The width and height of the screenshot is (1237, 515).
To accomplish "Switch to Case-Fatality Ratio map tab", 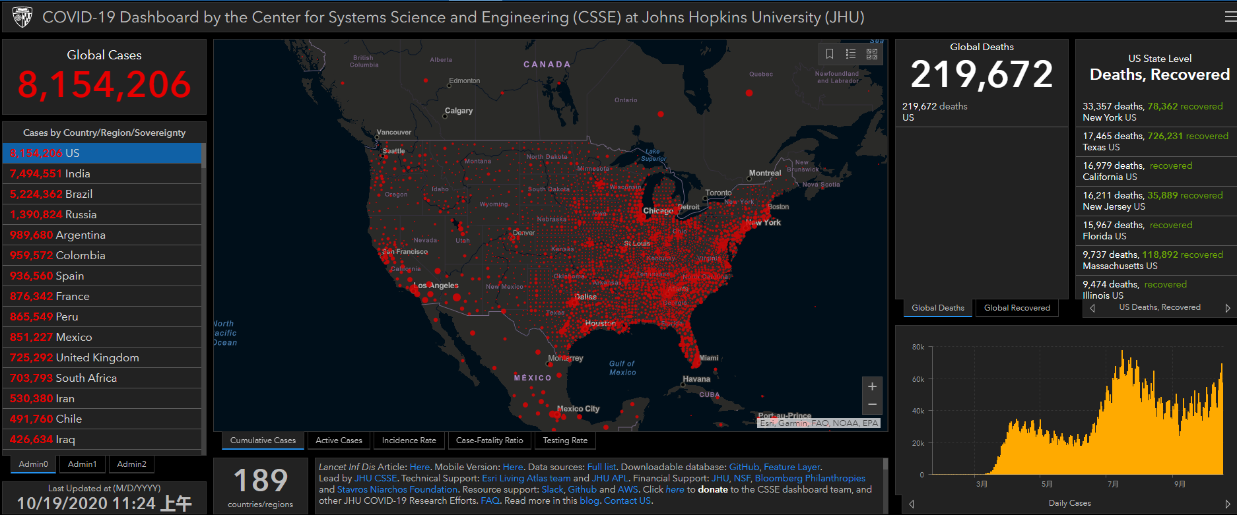I will [x=489, y=440].
